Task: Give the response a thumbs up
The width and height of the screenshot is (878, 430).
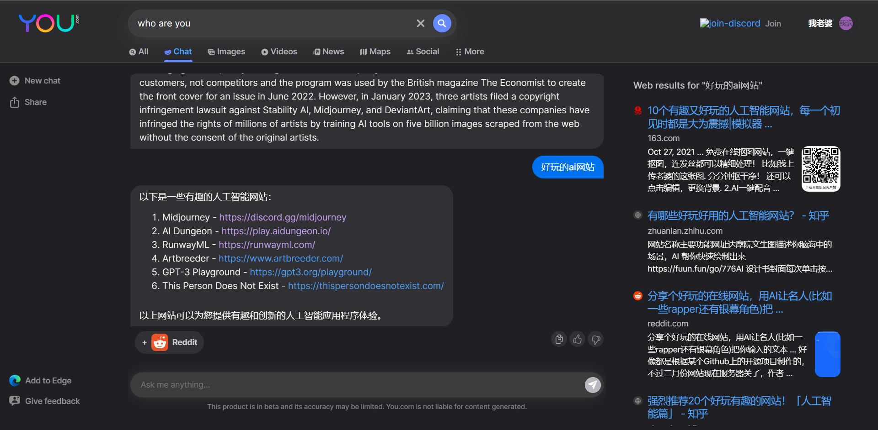Action: [x=578, y=339]
